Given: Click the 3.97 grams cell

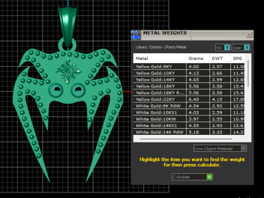Looking at the screenshot, I should [197, 119].
